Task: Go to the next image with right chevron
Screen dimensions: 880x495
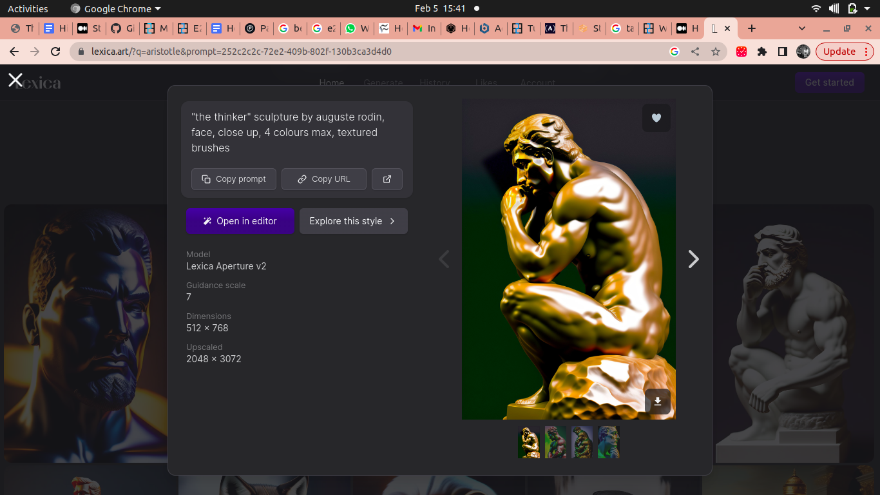Action: (x=693, y=259)
